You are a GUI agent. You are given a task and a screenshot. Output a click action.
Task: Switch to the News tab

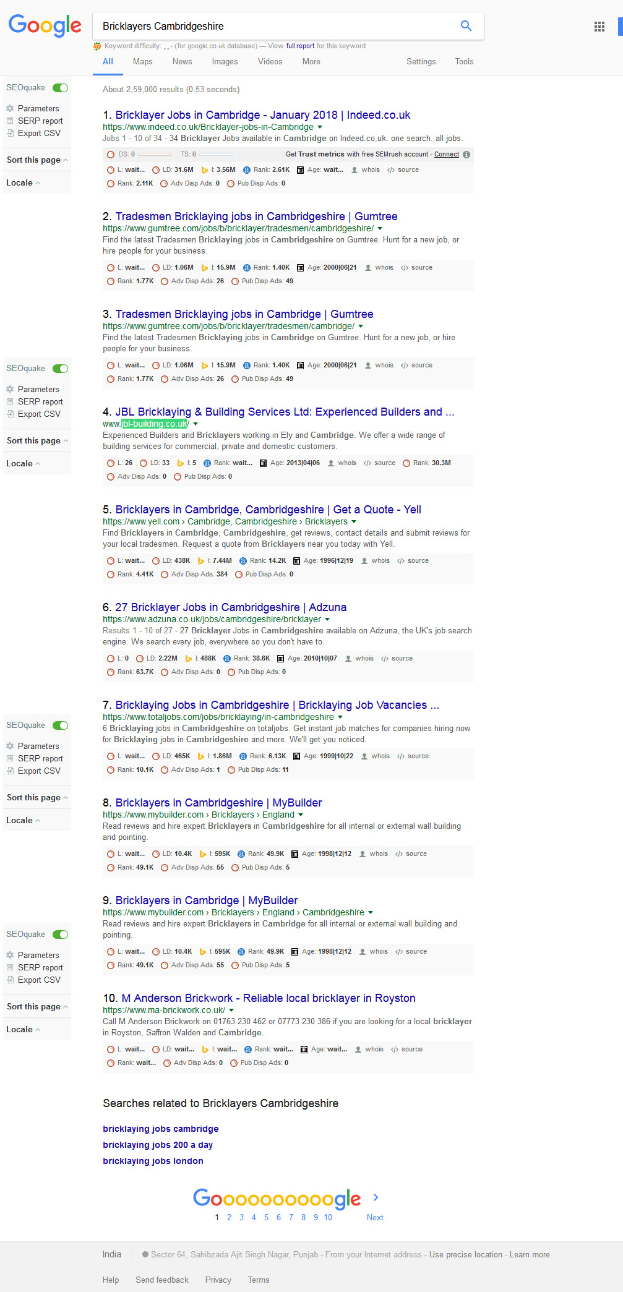(182, 61)
